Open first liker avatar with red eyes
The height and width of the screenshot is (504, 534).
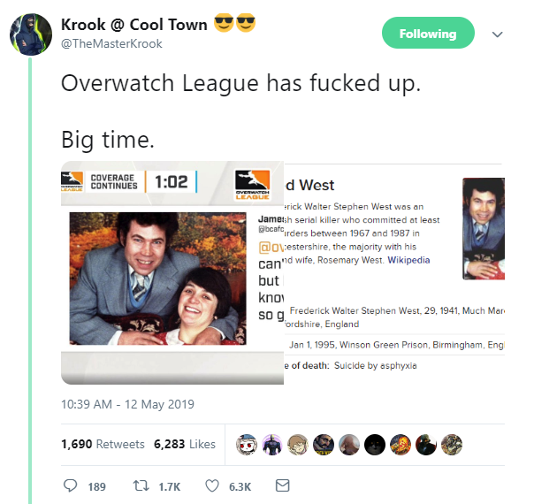[247, 445]
